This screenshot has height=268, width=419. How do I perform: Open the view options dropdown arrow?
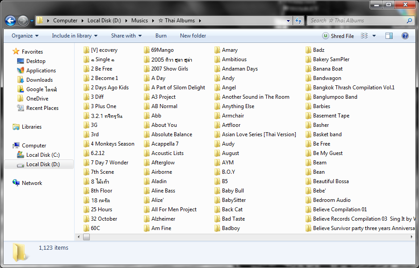[x=374, y=36]
